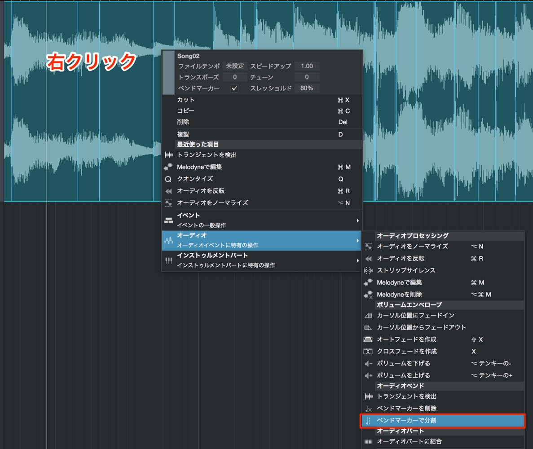
Task: Click the ベンドマーカーを削除 icon
Action: (369, 409)
